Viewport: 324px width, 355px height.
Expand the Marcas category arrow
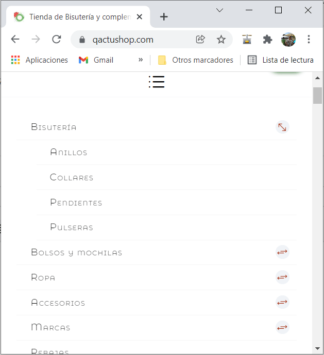point(282,327)
